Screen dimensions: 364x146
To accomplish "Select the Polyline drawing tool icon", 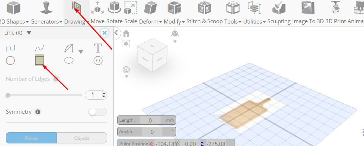I will [10, 48].
